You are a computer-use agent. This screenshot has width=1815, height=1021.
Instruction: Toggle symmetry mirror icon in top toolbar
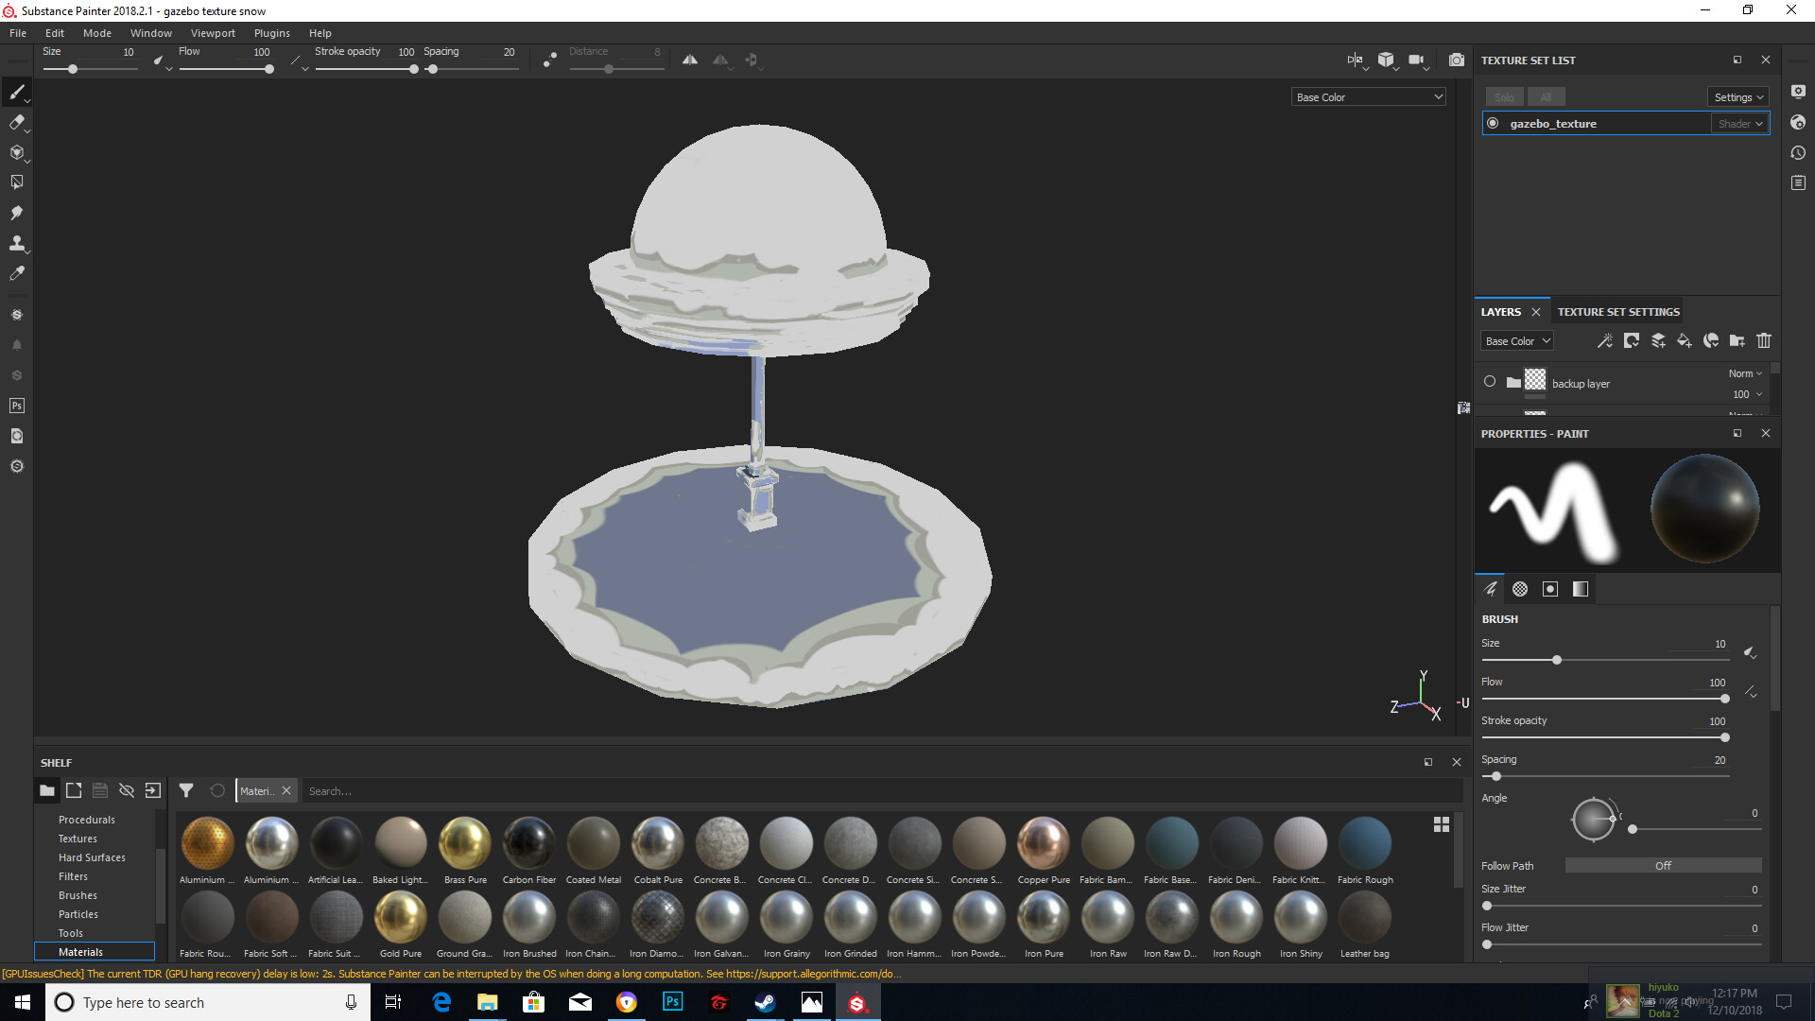(690, 60)
